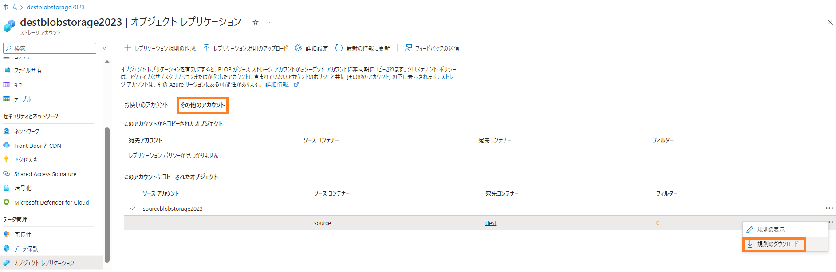Click the データ保護 shield icon
836x272 pixels.
[7, 248]
